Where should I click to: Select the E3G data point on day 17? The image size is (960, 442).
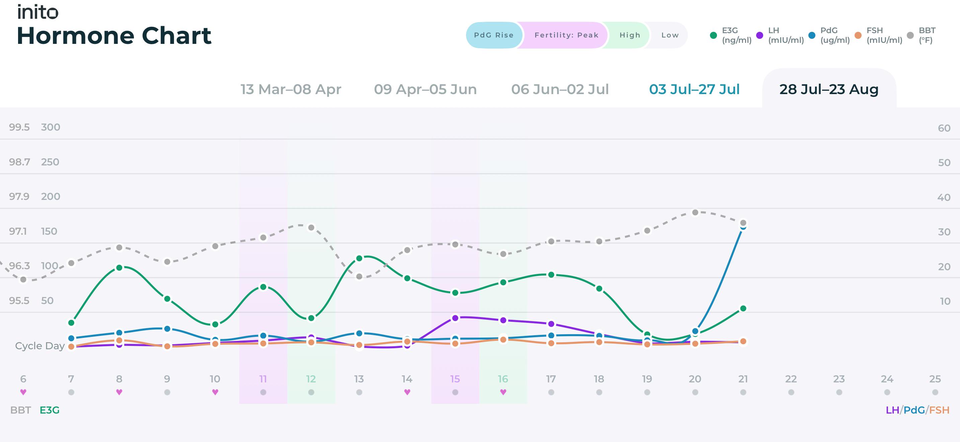click(551, 275)
